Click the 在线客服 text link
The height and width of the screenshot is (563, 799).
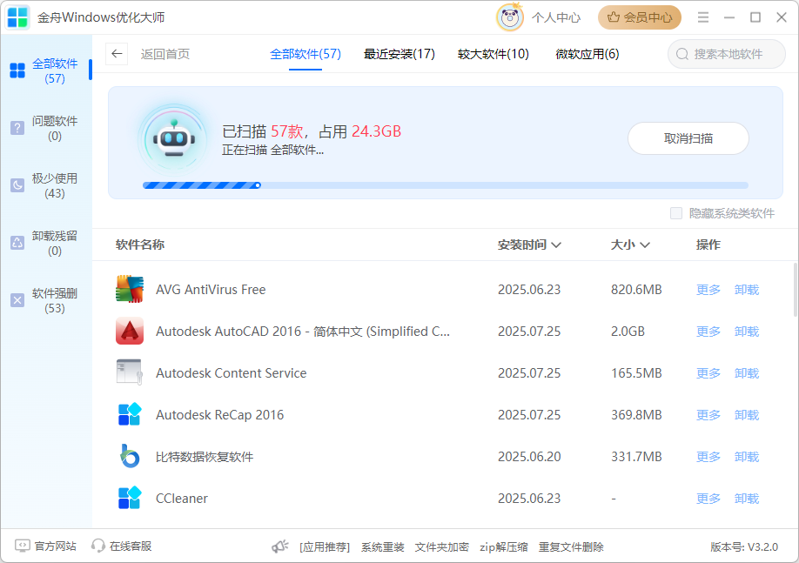point(131,546)
